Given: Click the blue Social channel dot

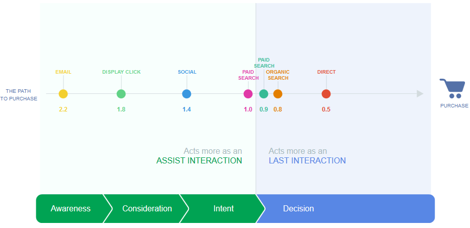Looking at the screenshot, I should tap(186, 94).
